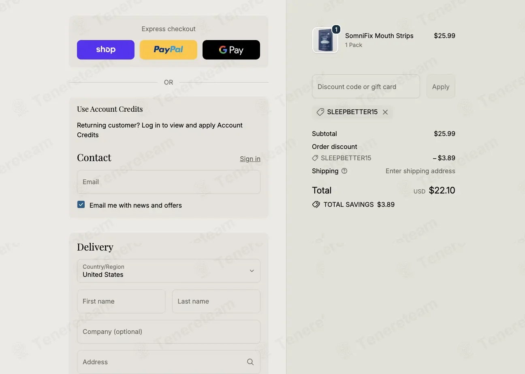Click the Discount code or gift card field
Viewport: 525px width, 374px height.
pos(366,86)
